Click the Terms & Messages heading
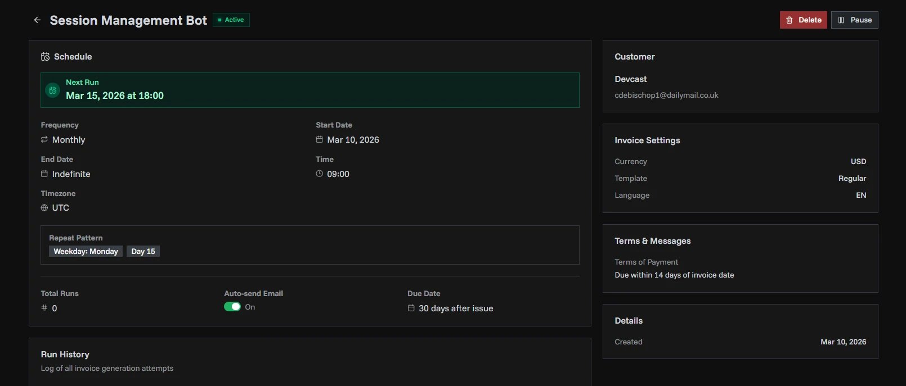906x386 pixels. tap(652, 241)
